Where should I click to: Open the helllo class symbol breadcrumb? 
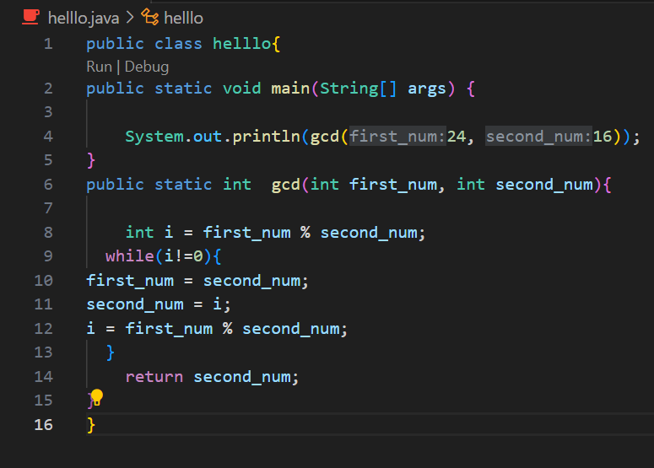(183, 18)
